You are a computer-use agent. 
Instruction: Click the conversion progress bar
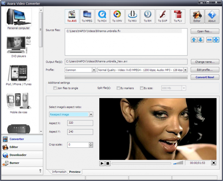(x=126, y=77)
